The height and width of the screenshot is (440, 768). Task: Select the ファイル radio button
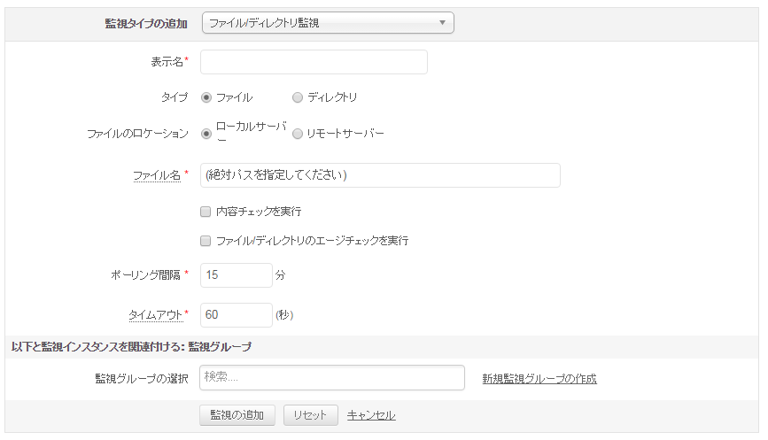click(x=206, y=97)
